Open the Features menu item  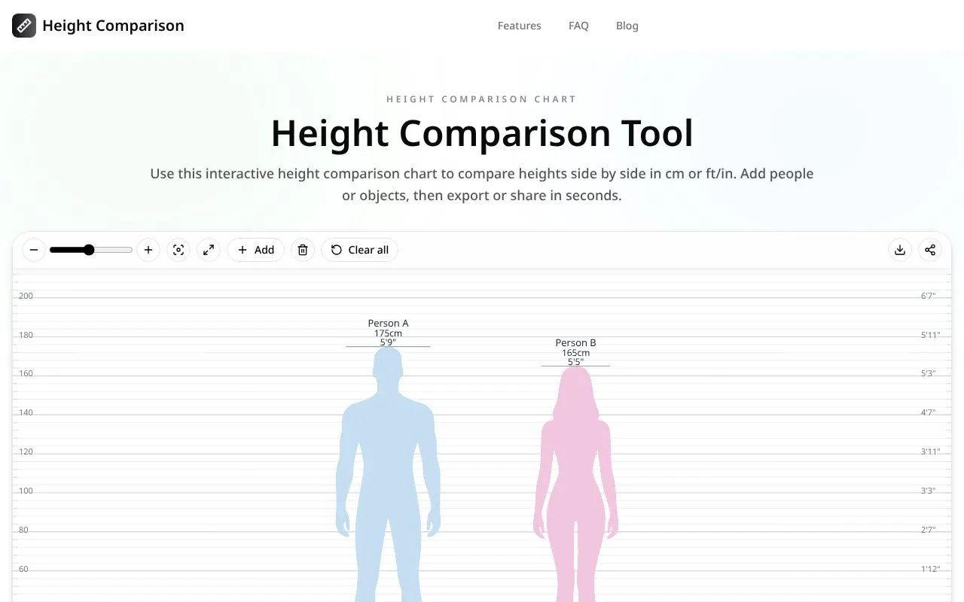(x=519, y=26)
